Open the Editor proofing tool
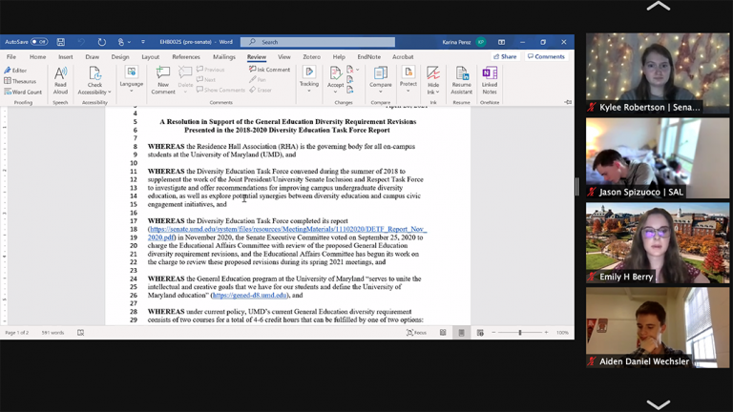The image size is (733, 412). click(16, 71)
